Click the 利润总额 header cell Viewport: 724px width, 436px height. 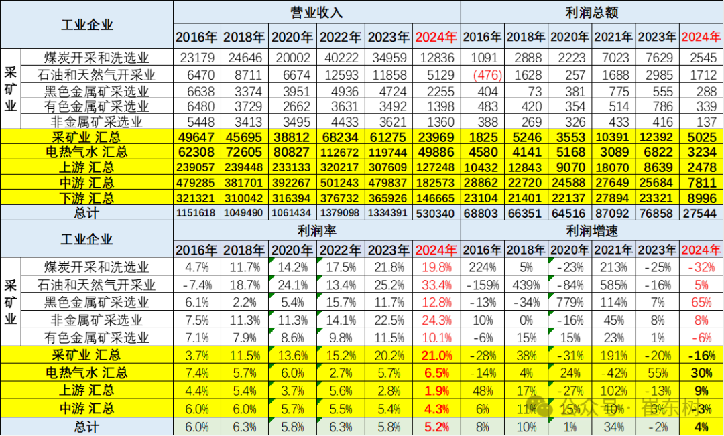click(x=591, y=13)
